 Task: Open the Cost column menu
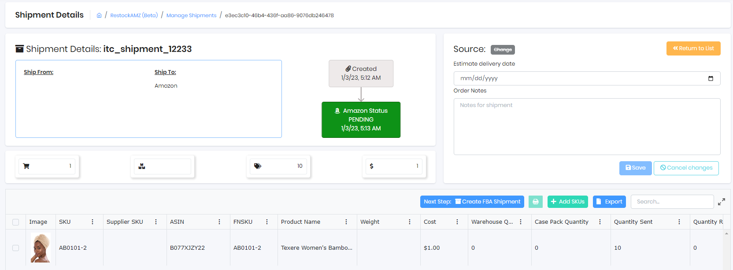[x=457, y=222]
